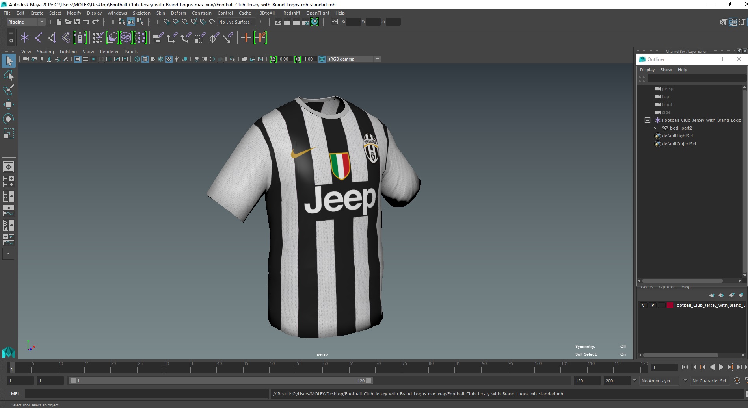Open Render Settings from the status line
748x408 pixels.
305,22
